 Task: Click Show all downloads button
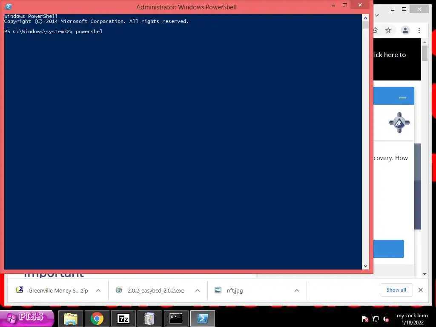(396, 290)
